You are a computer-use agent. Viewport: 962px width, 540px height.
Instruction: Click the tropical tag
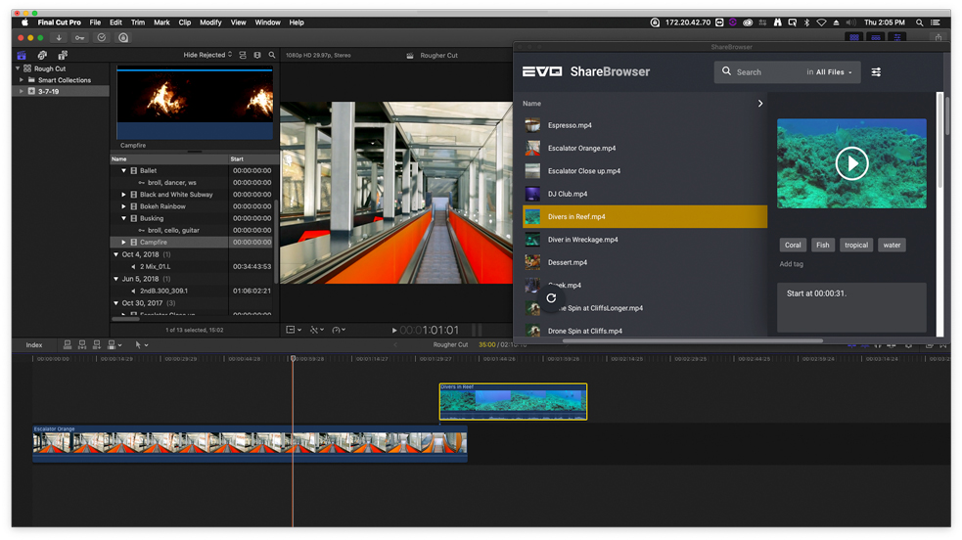tap(856, 245)
